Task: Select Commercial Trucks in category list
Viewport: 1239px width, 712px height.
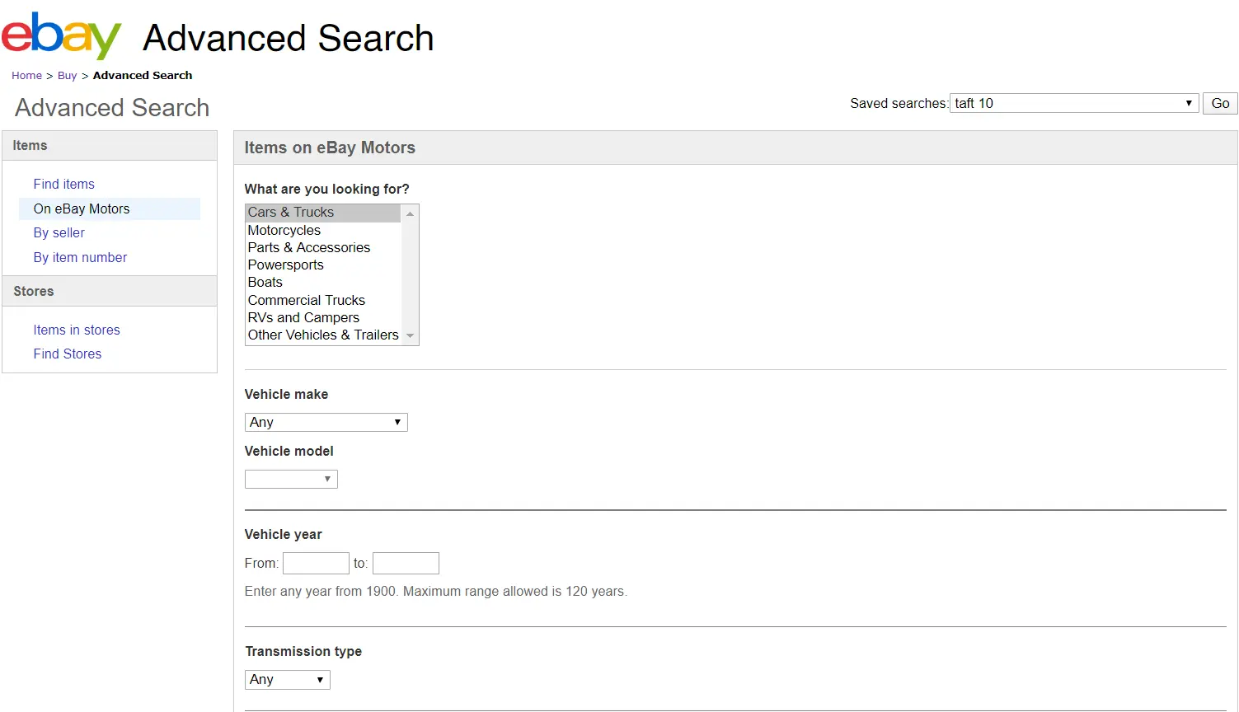Action: pyautogui.click(x=323, y=301)
